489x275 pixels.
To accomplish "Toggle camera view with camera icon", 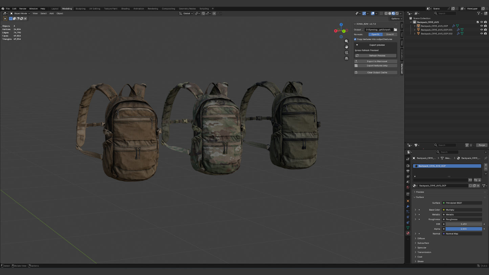I will click(x=347, y=53).
